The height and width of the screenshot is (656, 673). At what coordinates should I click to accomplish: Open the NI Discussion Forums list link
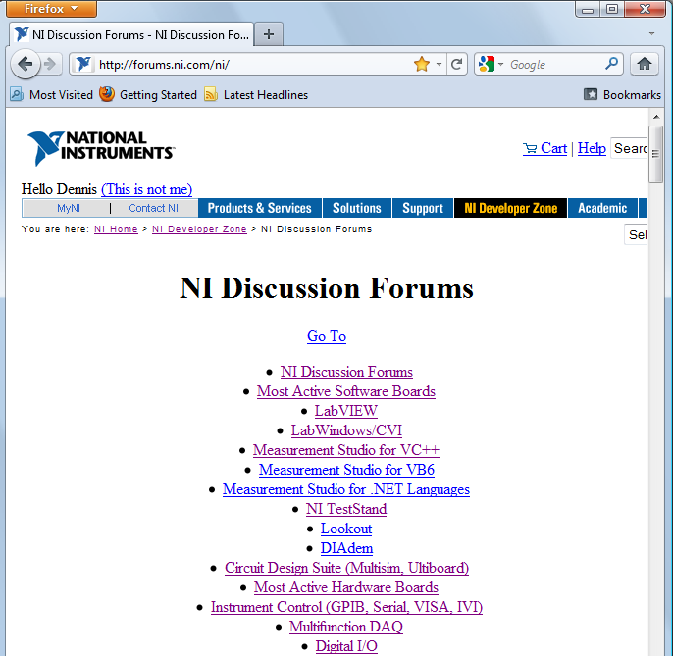click(x=347, y=372)
